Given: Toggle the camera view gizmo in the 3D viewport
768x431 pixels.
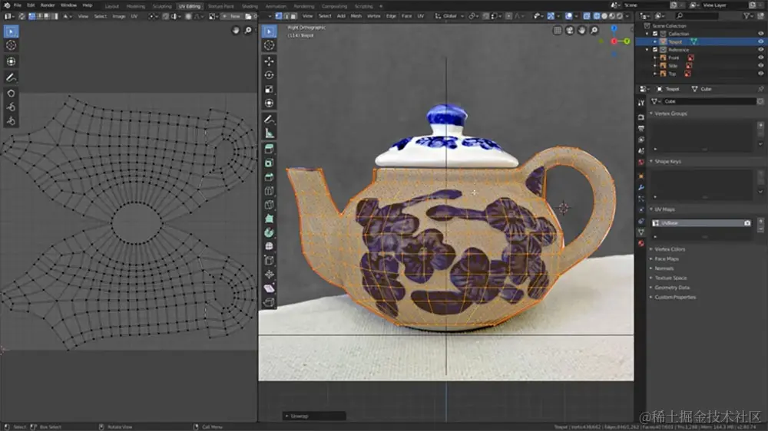Looking at the screenshot, I should 570,31.
